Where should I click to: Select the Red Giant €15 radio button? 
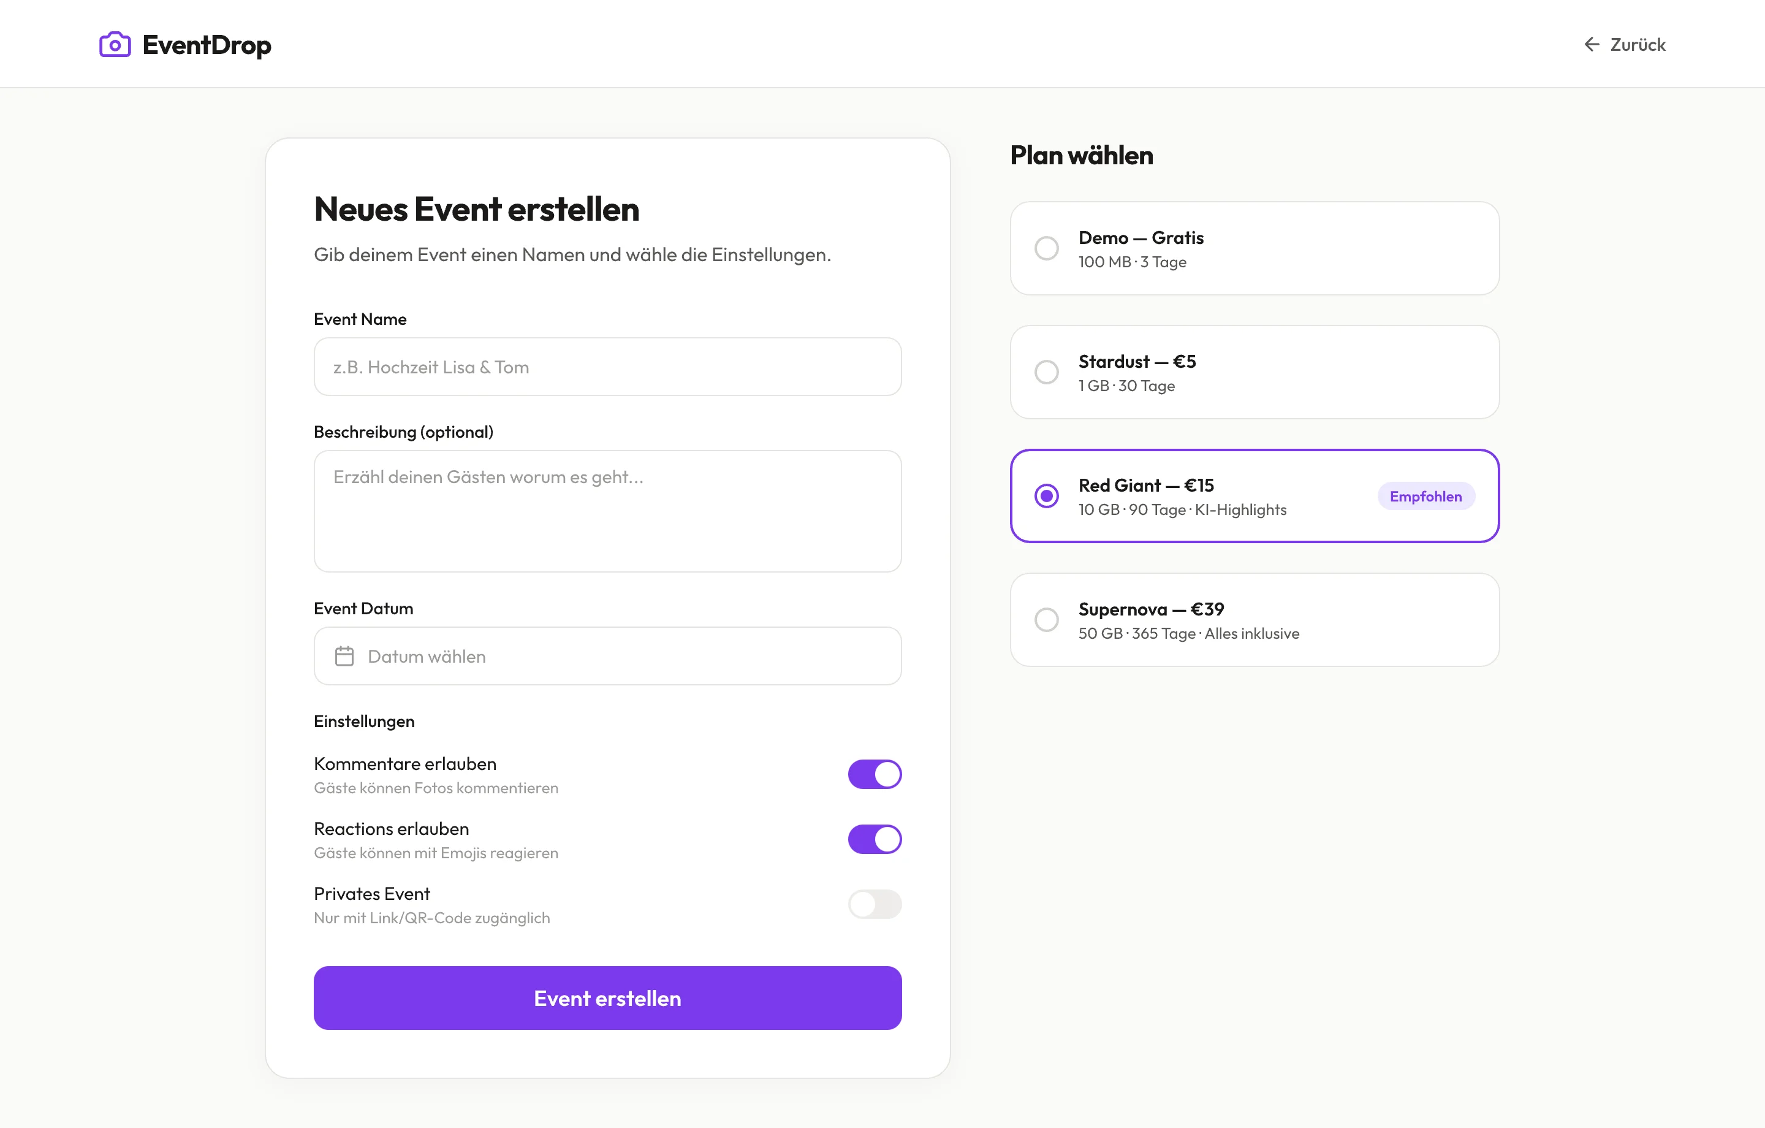[1046, 497]
